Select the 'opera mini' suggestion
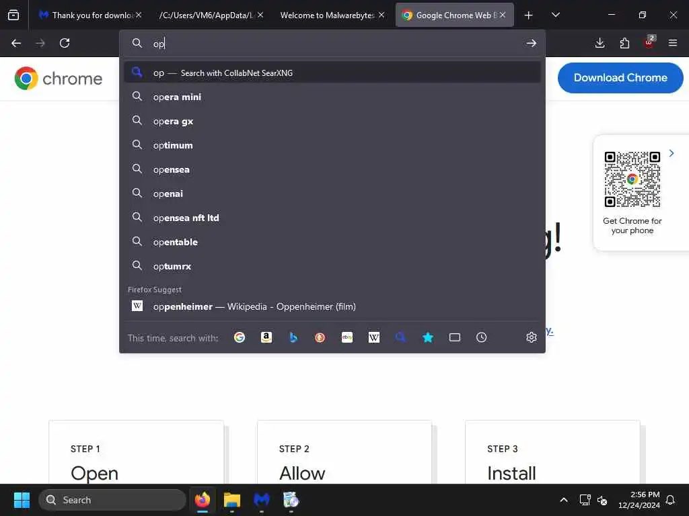Image resolution: width=689 pixels, height=516 pixels. click(x=332, y=97)
